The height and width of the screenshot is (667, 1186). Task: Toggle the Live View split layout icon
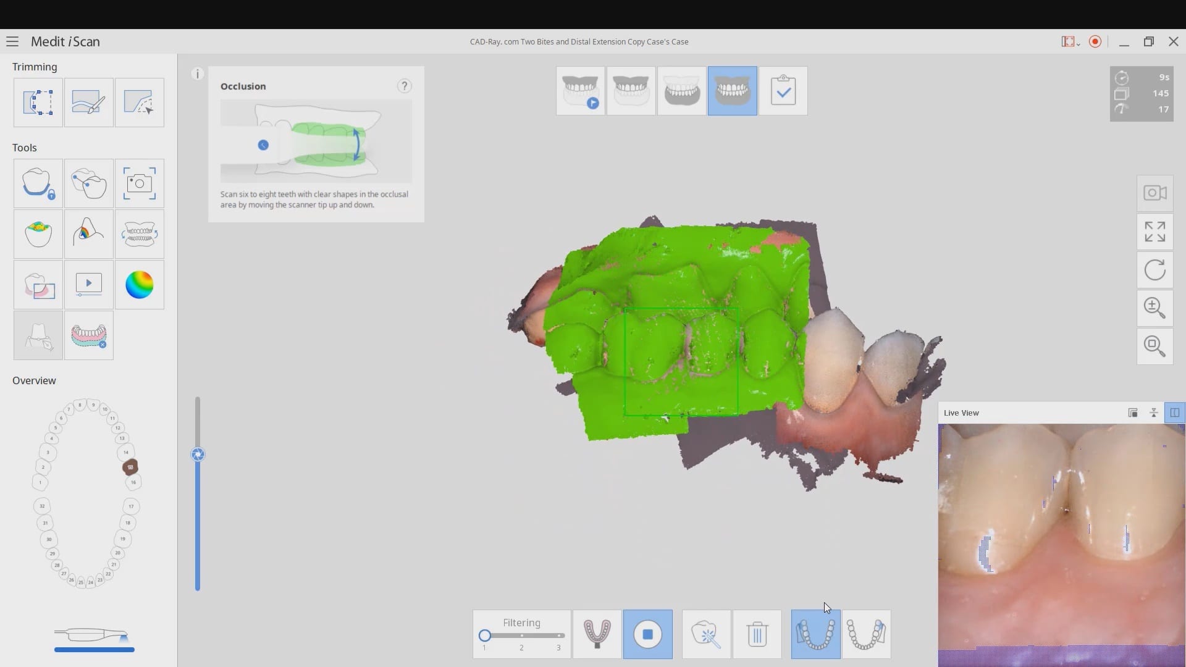coord(1174,413)
